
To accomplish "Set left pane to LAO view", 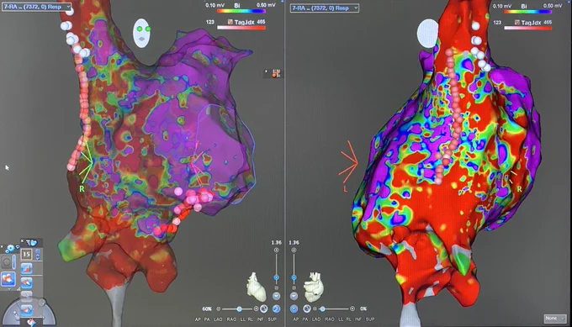I will click(218, 319).
